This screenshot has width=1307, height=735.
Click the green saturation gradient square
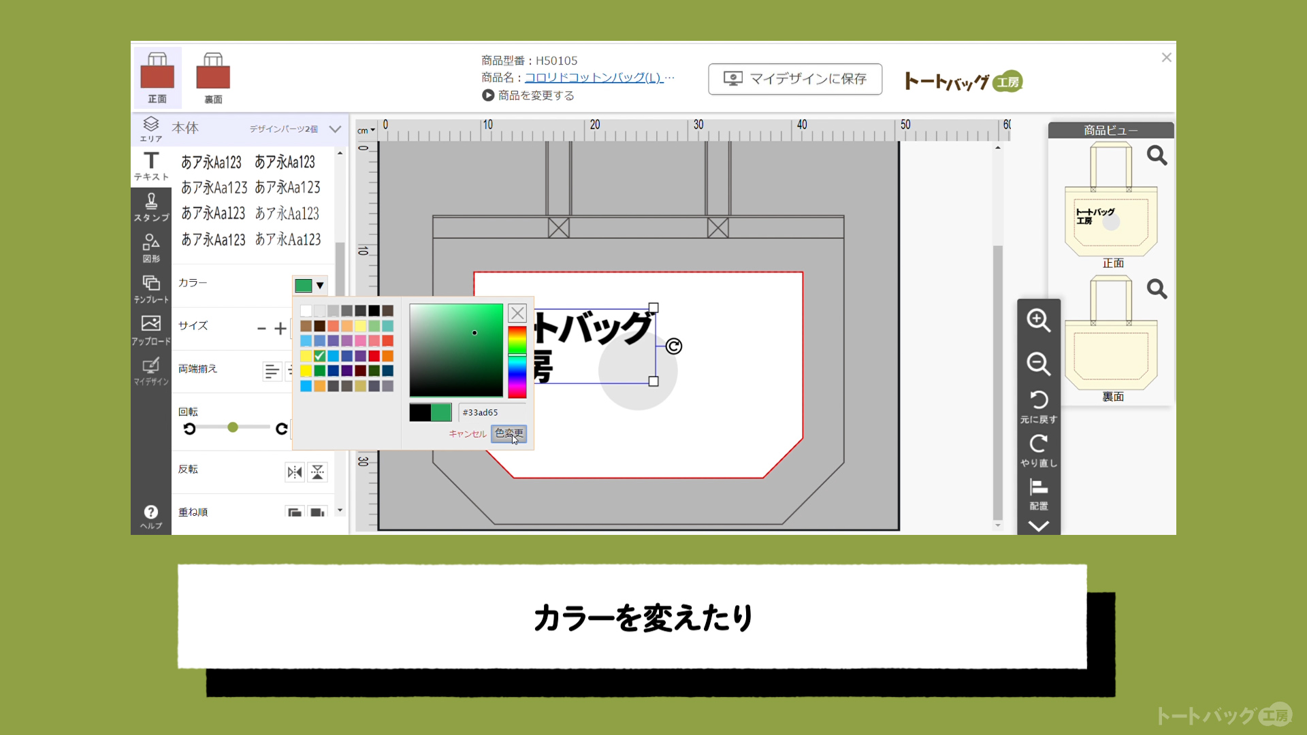[456, 350]
